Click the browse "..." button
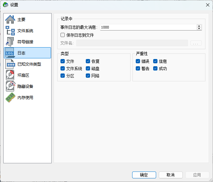The width and height of the screenshot is (213, 182). pos(196,43)
